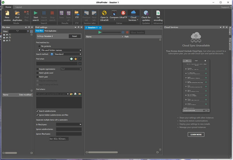The image size is (233, 160).
Task: Open Find settings panel options arrow
Action: 75,27
